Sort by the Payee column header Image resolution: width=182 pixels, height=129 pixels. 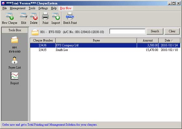point(96,40)
